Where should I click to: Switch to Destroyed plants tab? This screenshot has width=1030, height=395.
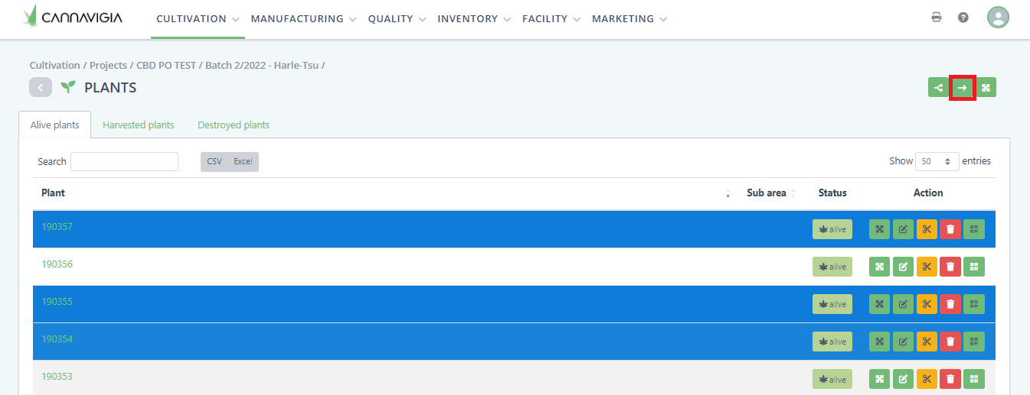234,125
